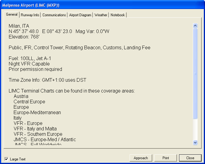Screen dimensions: 205x164
Task: Click 'Night VFR Capable' text
Action: [29, 64]
